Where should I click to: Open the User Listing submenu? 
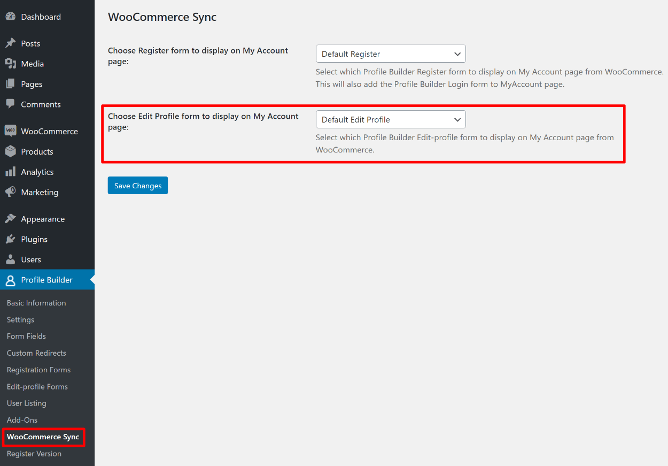27,403
